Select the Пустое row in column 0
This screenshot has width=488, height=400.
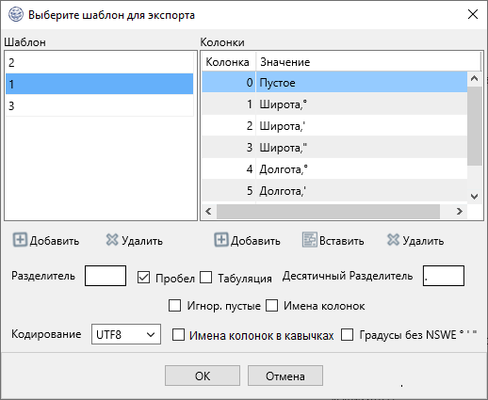(334, 82)
